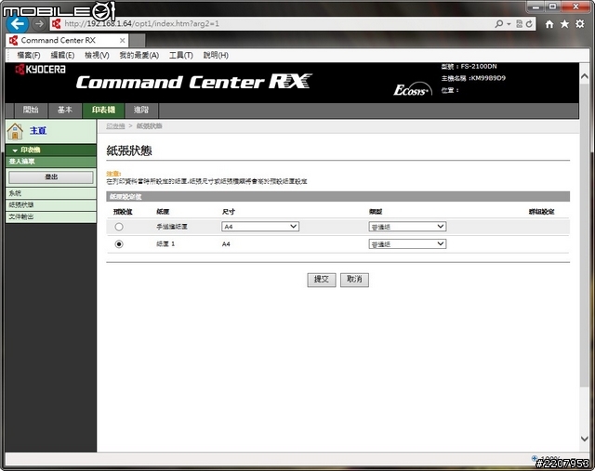
Task: Open browser home page icon
Action: pyautogui.click(x=549, y=24)
